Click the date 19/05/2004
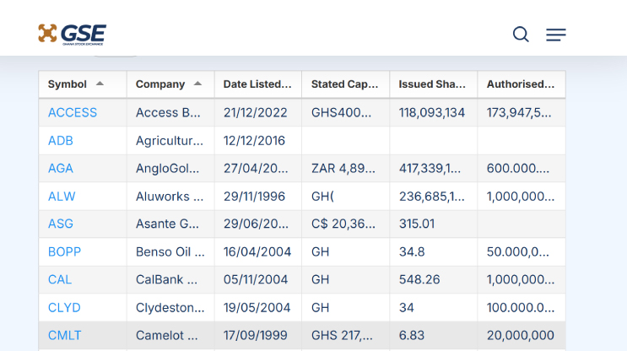Viewport: 627px width, 351px height. 257,307
